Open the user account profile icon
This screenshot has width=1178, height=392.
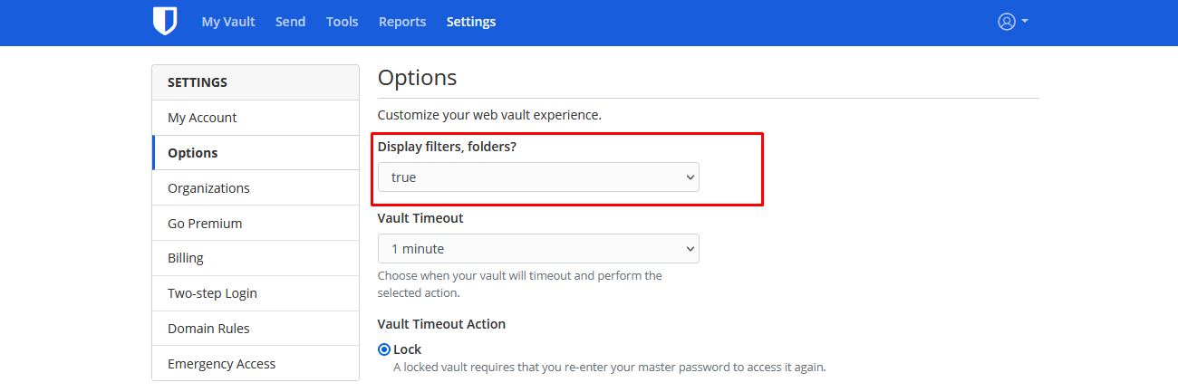tap(1006, 22)
